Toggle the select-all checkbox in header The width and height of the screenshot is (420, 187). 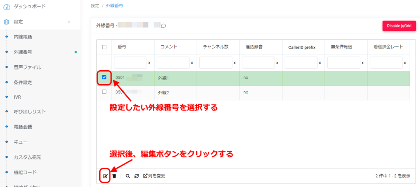pos(104,47)
